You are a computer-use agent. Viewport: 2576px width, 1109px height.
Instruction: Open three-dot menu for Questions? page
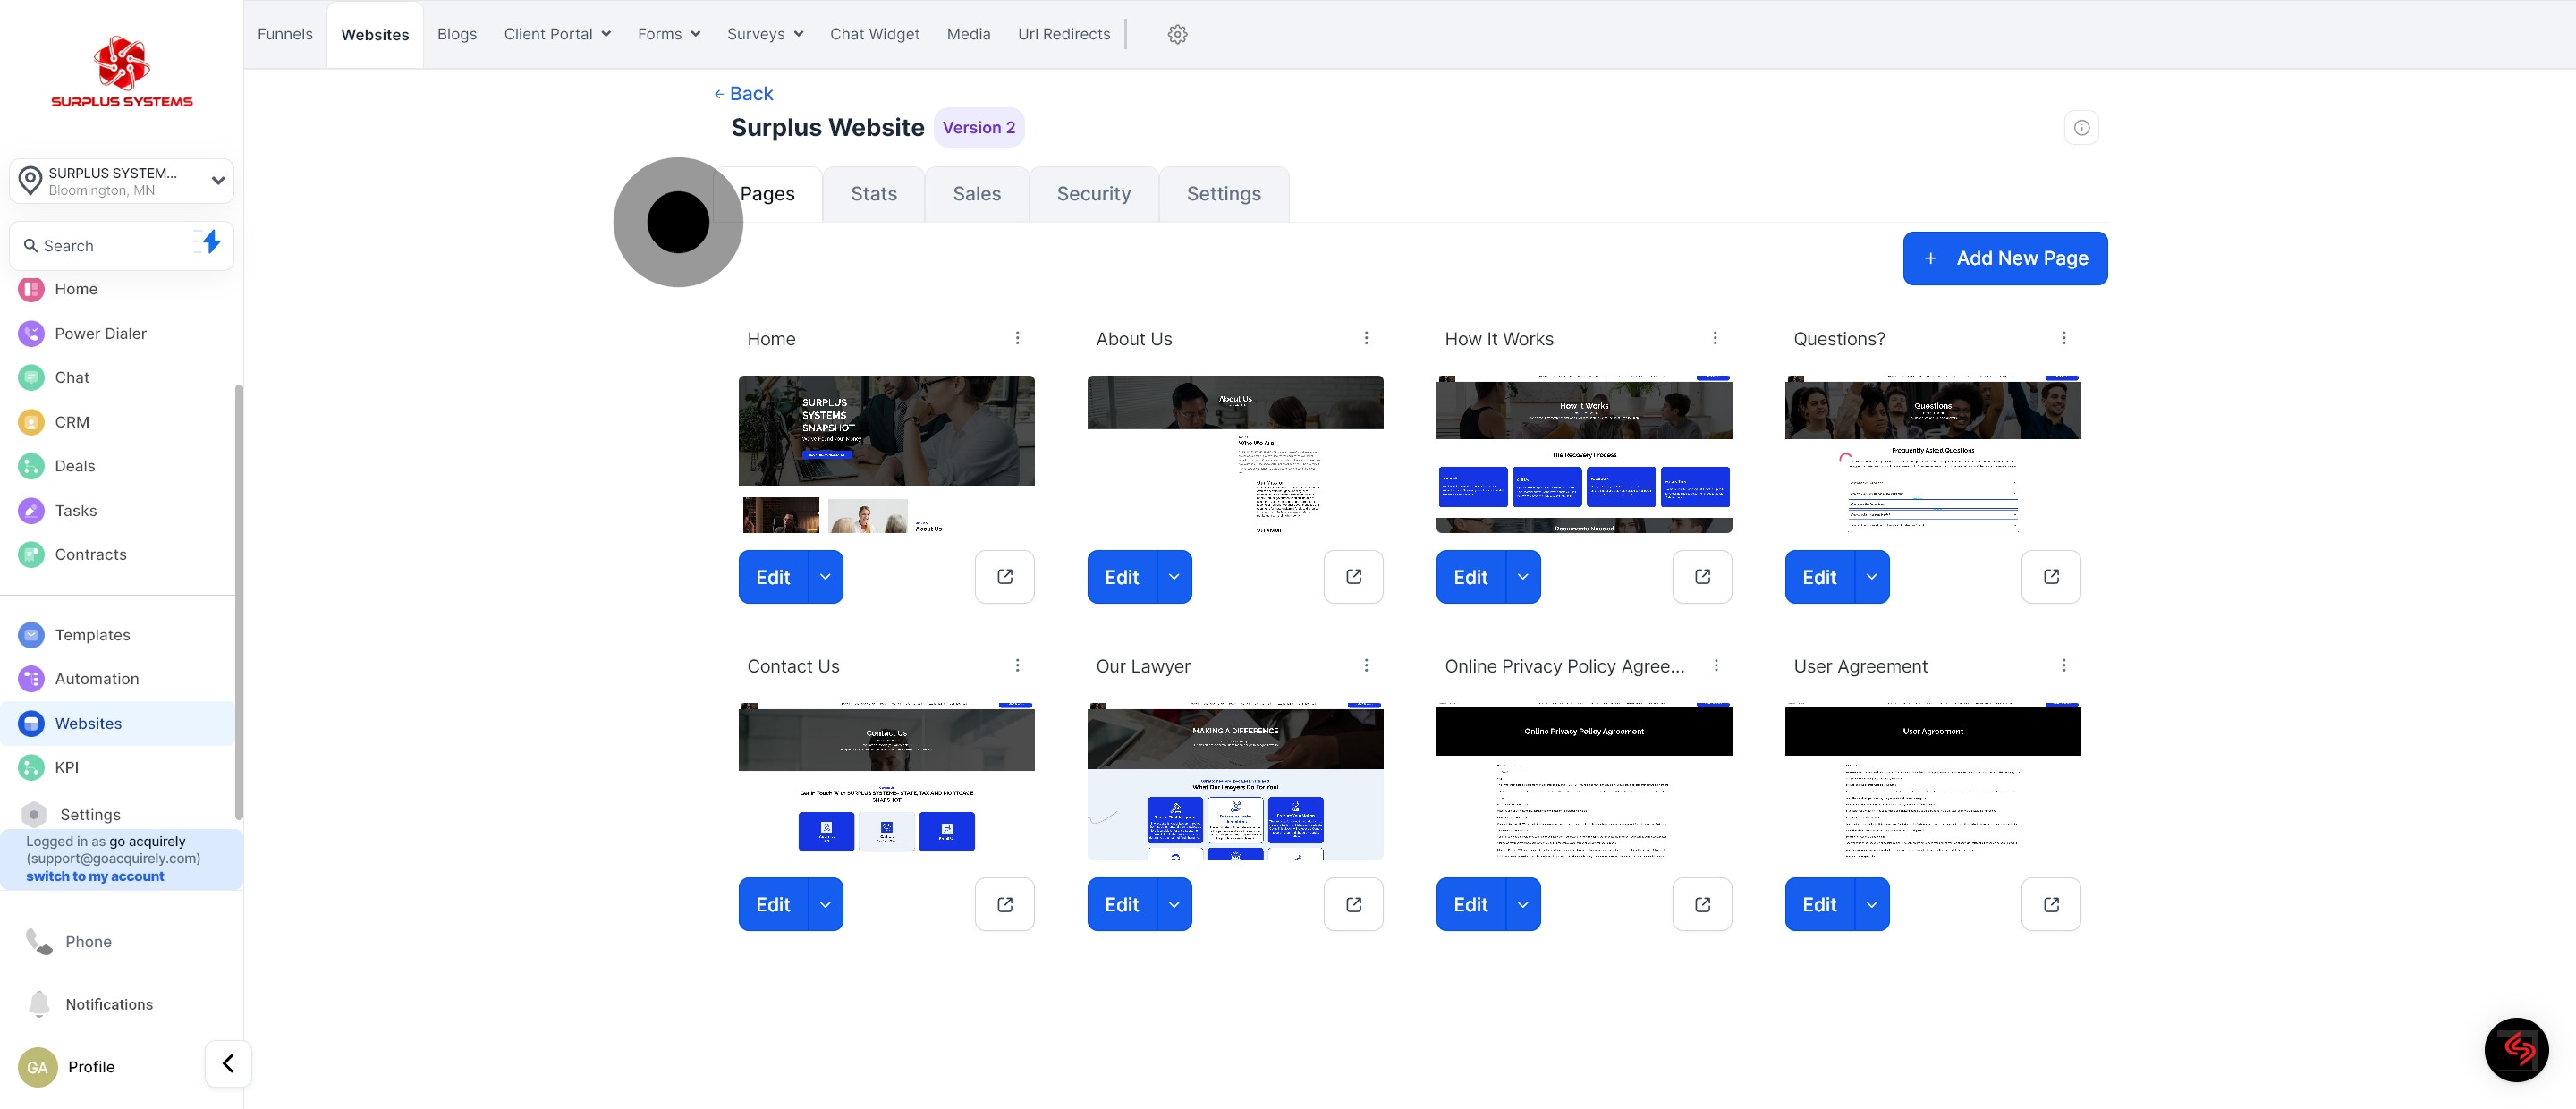point(2063,338)
